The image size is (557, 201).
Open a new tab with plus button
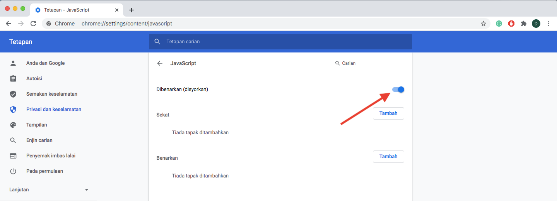132,10
